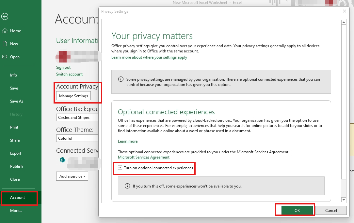Click the info icon beside organization notice
This screenshot has width=354, height=223.
click(x=121, y=79)
